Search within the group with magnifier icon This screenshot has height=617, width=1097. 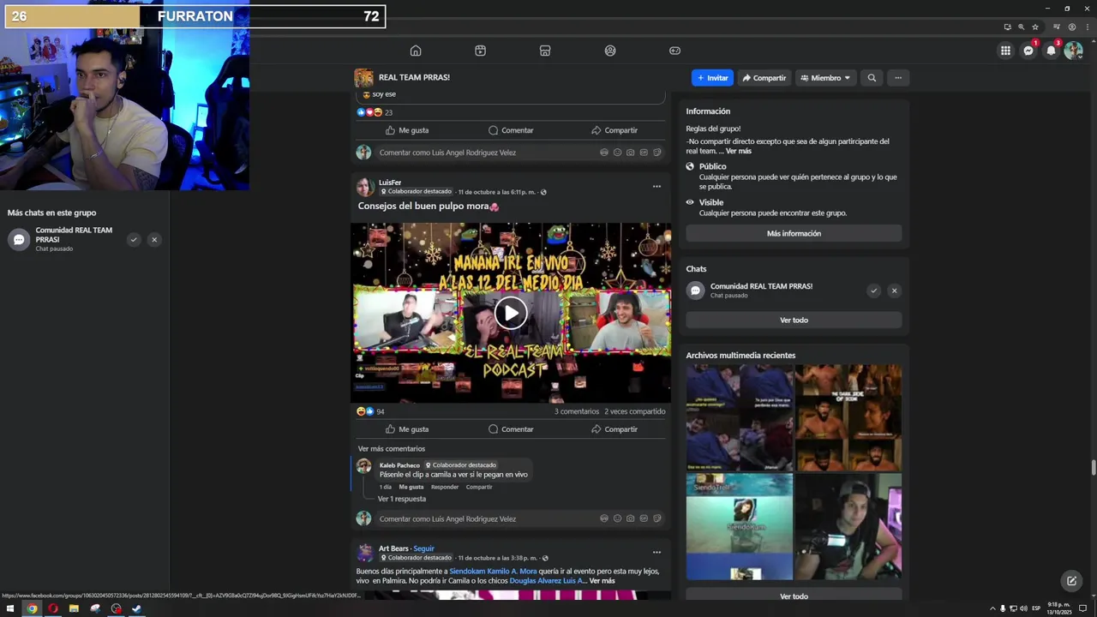pyautogui.click(x=872, y=78)
